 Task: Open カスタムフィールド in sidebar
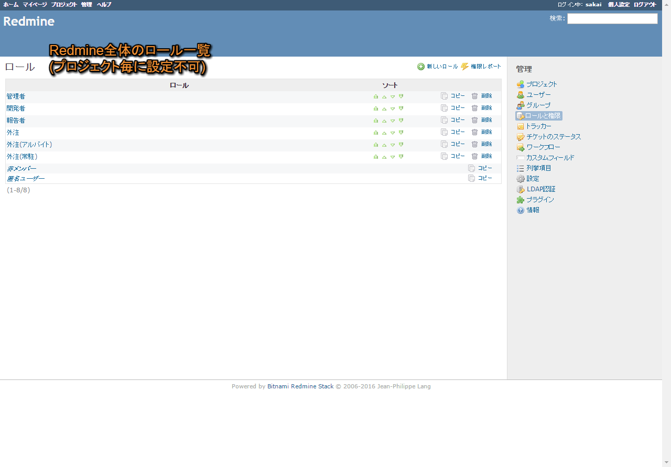tap(545, 158)
